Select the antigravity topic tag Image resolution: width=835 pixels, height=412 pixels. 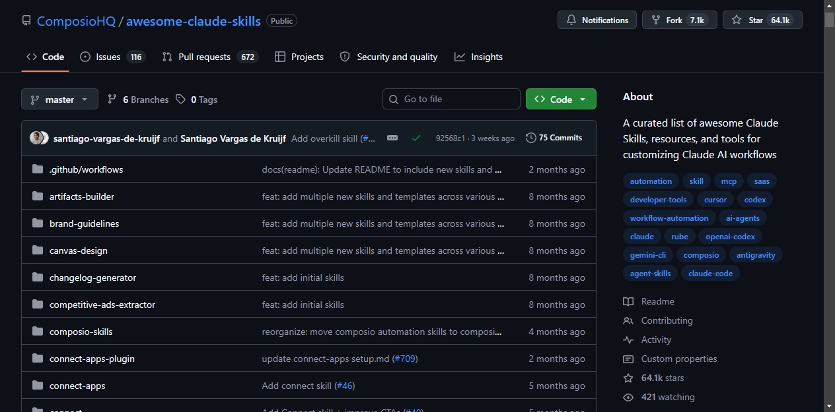tap(756, 255)
